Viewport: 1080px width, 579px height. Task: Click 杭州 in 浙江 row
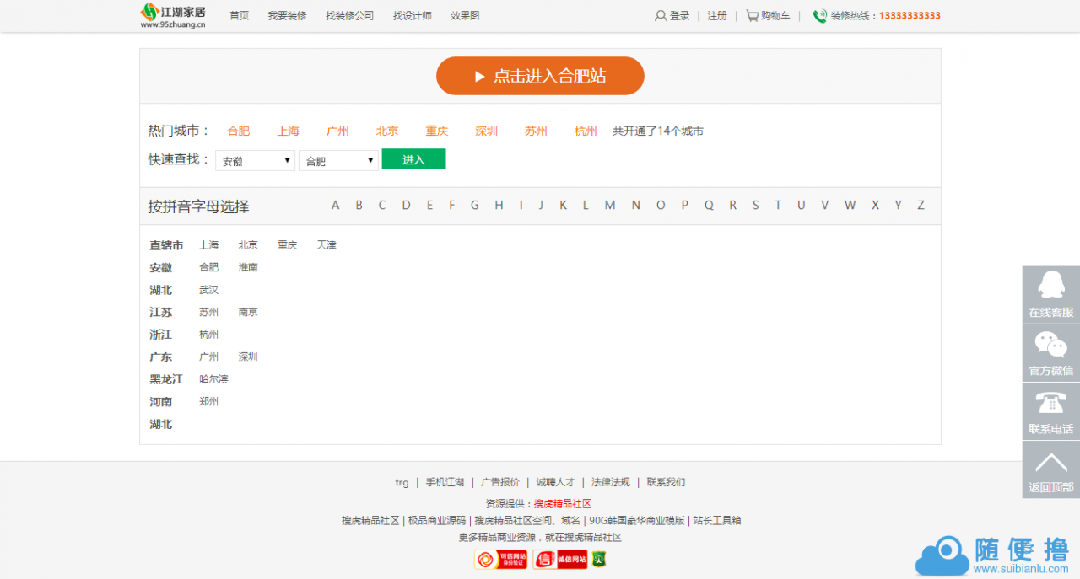tap(208, 335)
